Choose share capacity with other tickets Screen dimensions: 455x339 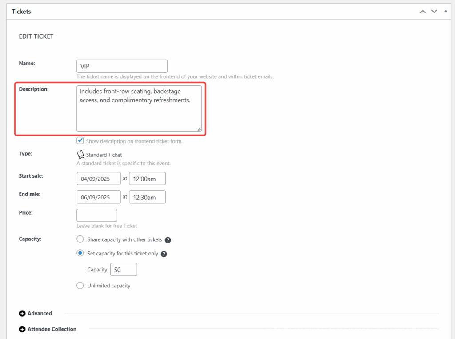(x=80, y=239)
